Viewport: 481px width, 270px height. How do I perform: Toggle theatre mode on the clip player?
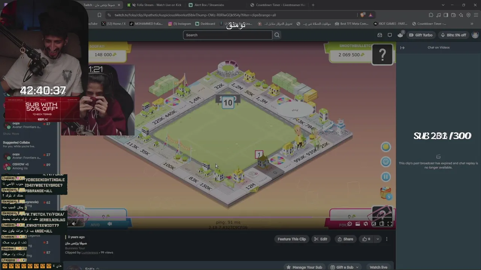(x=381, y=224)
